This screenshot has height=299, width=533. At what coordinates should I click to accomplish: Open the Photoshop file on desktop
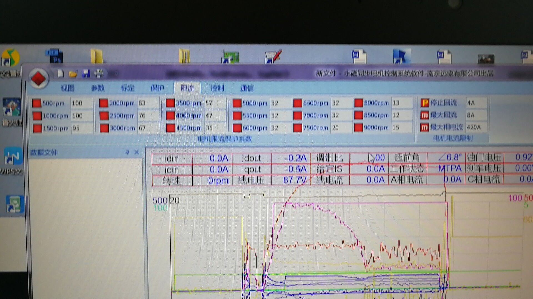click(x=55, y=56)
